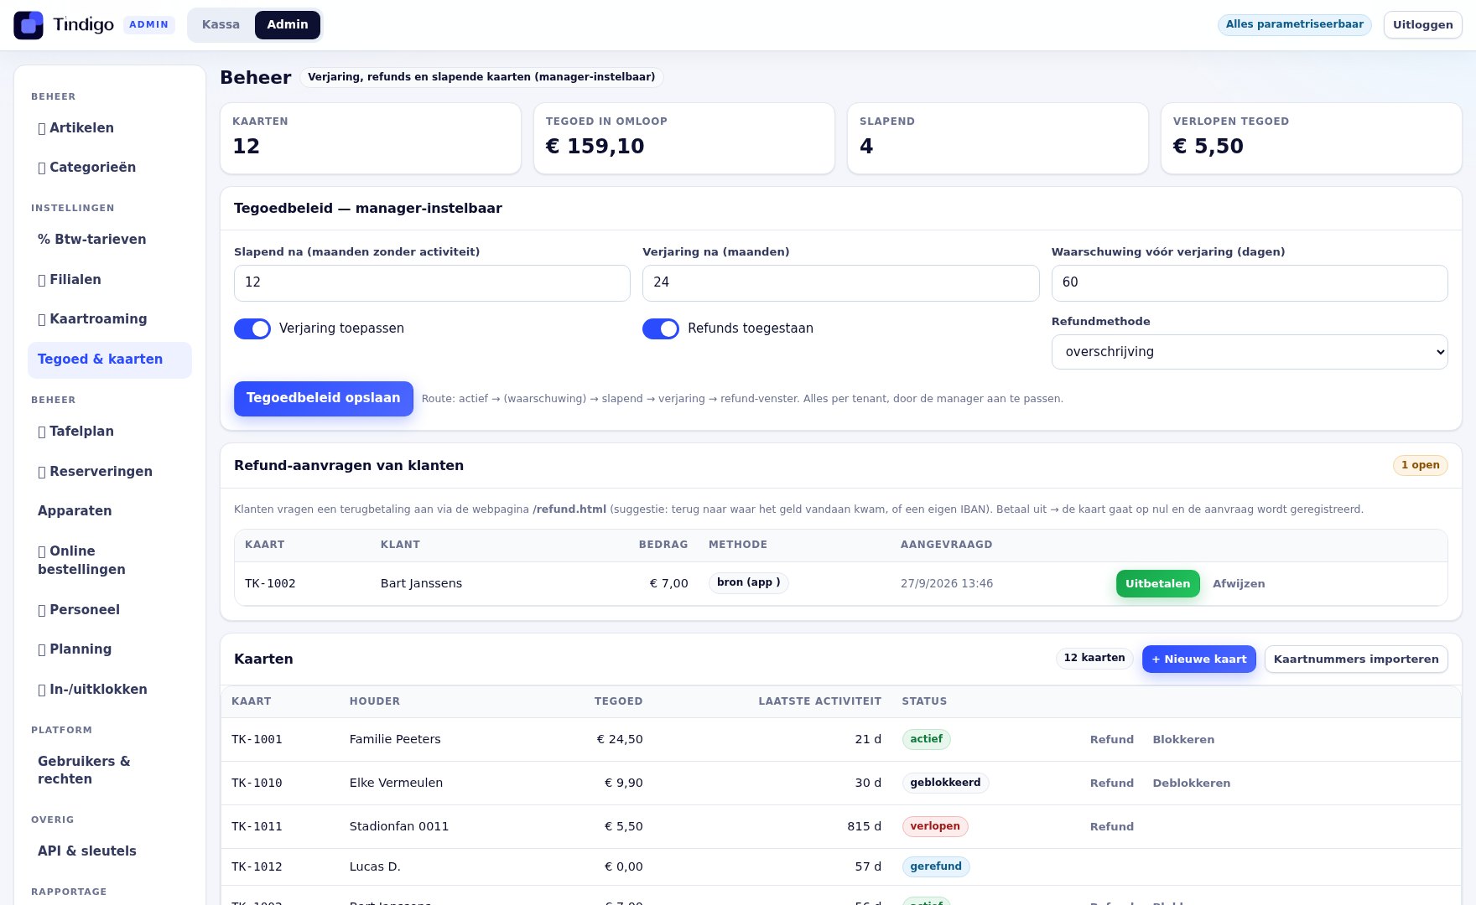
Task: Click Uitbetalen for TK-1002 request
Action: pos(1158,584)
